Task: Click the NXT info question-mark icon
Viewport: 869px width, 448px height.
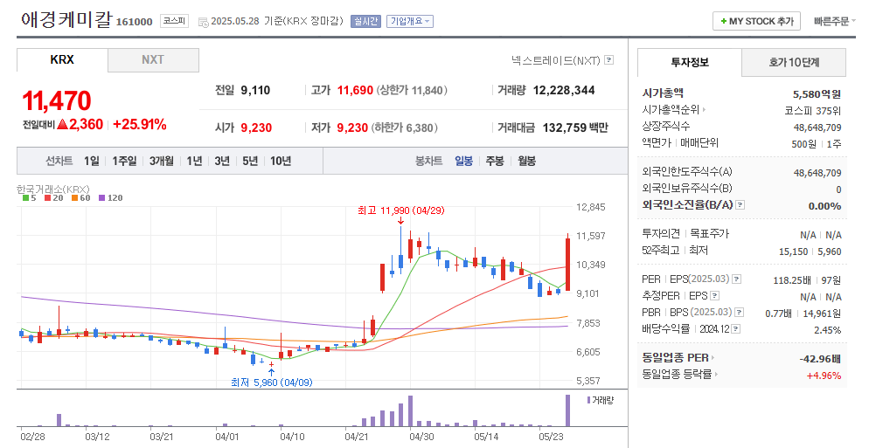Action: coord(609,59)
